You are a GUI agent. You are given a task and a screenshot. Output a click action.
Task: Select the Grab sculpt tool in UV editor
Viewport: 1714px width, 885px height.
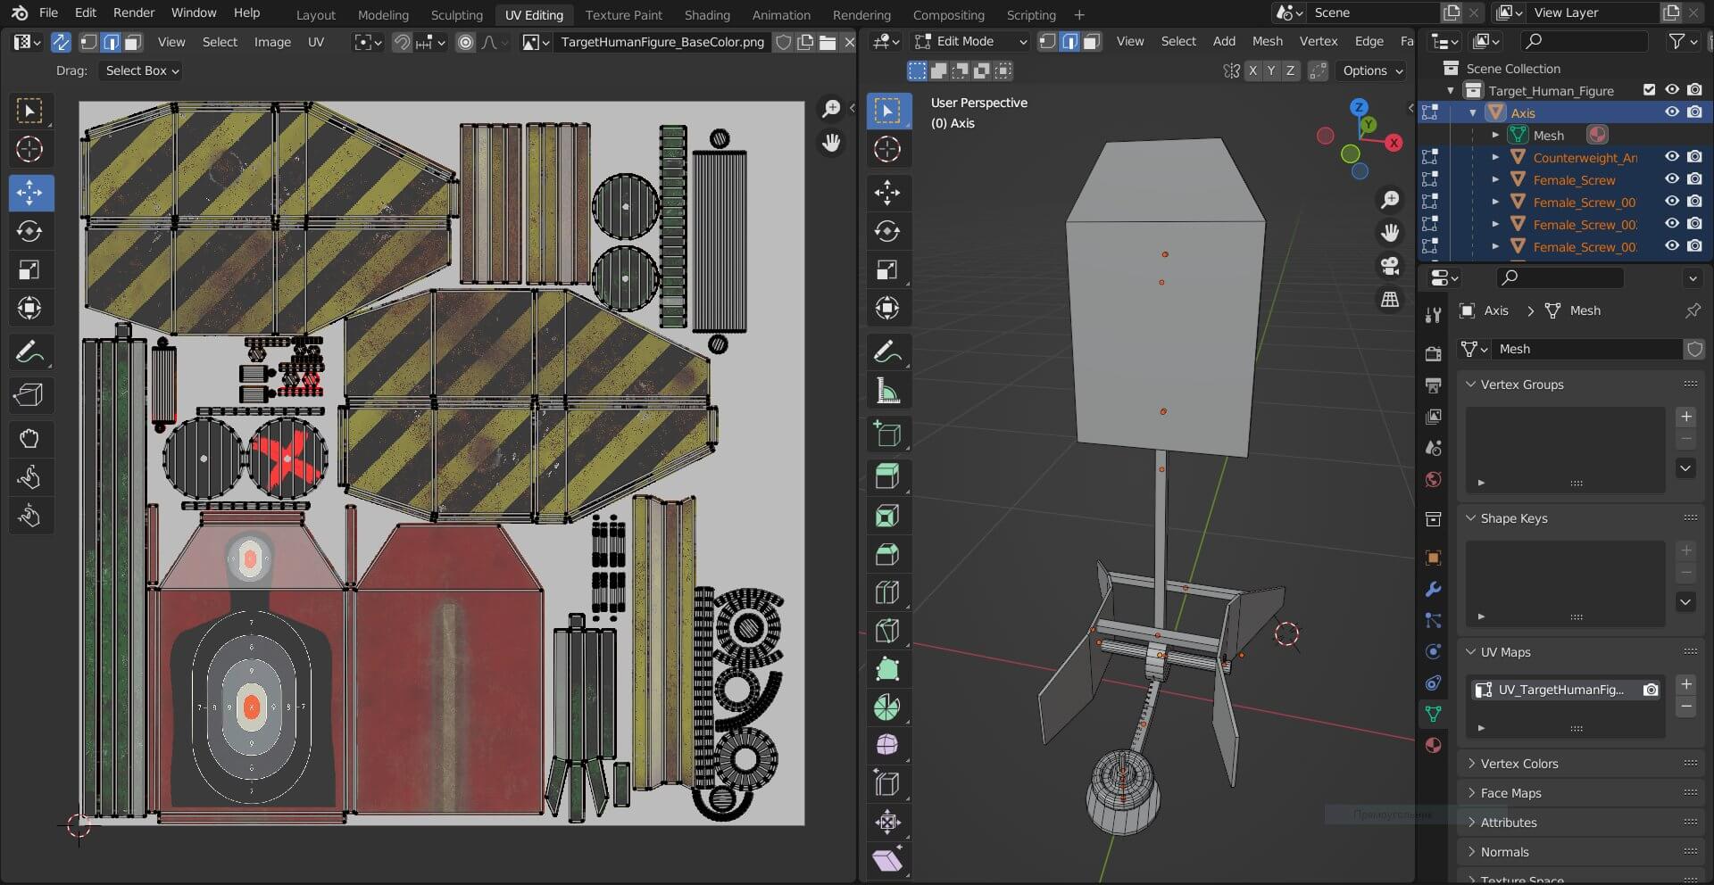tap(29, 438)
